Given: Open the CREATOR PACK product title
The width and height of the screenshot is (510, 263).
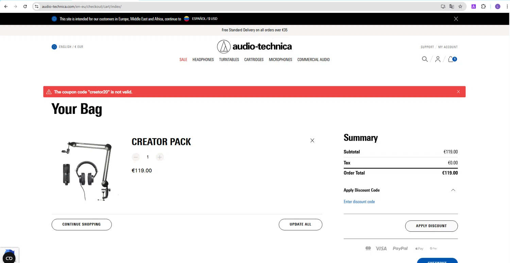Looking at the screenshot, I should 161,142.
